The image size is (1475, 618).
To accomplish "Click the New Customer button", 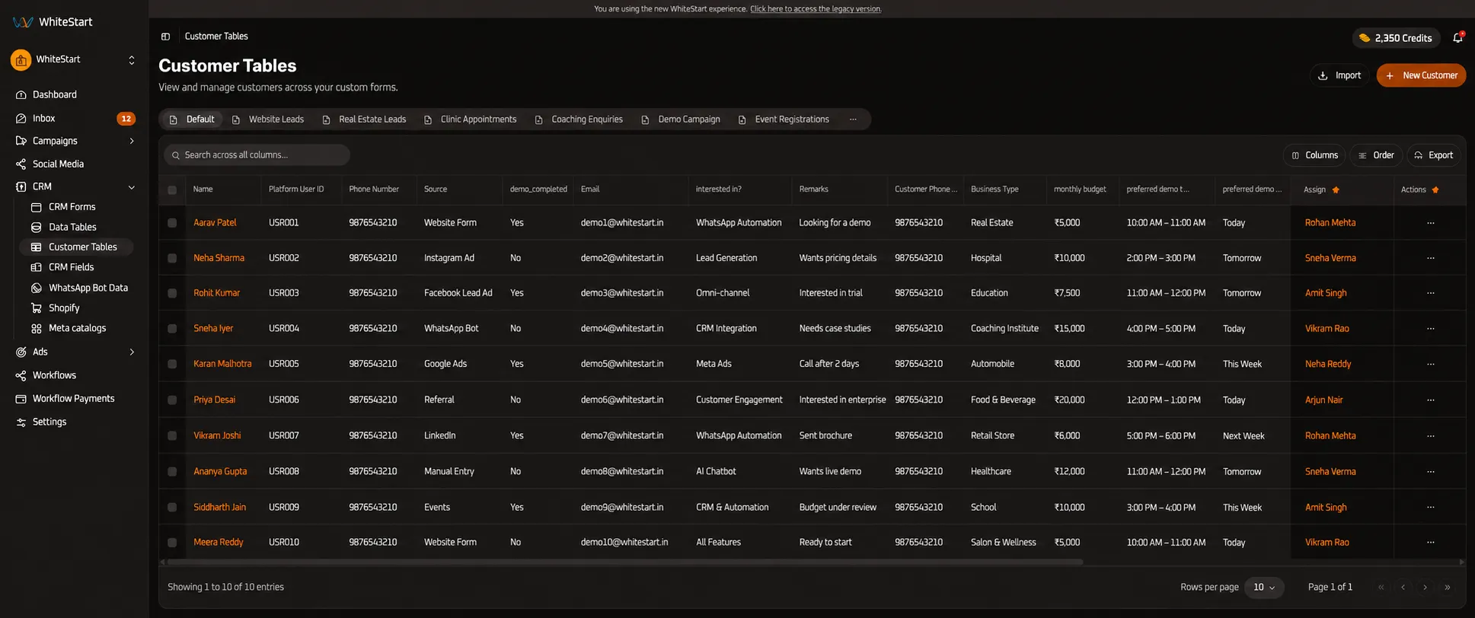I will [x=1421, y=75].
